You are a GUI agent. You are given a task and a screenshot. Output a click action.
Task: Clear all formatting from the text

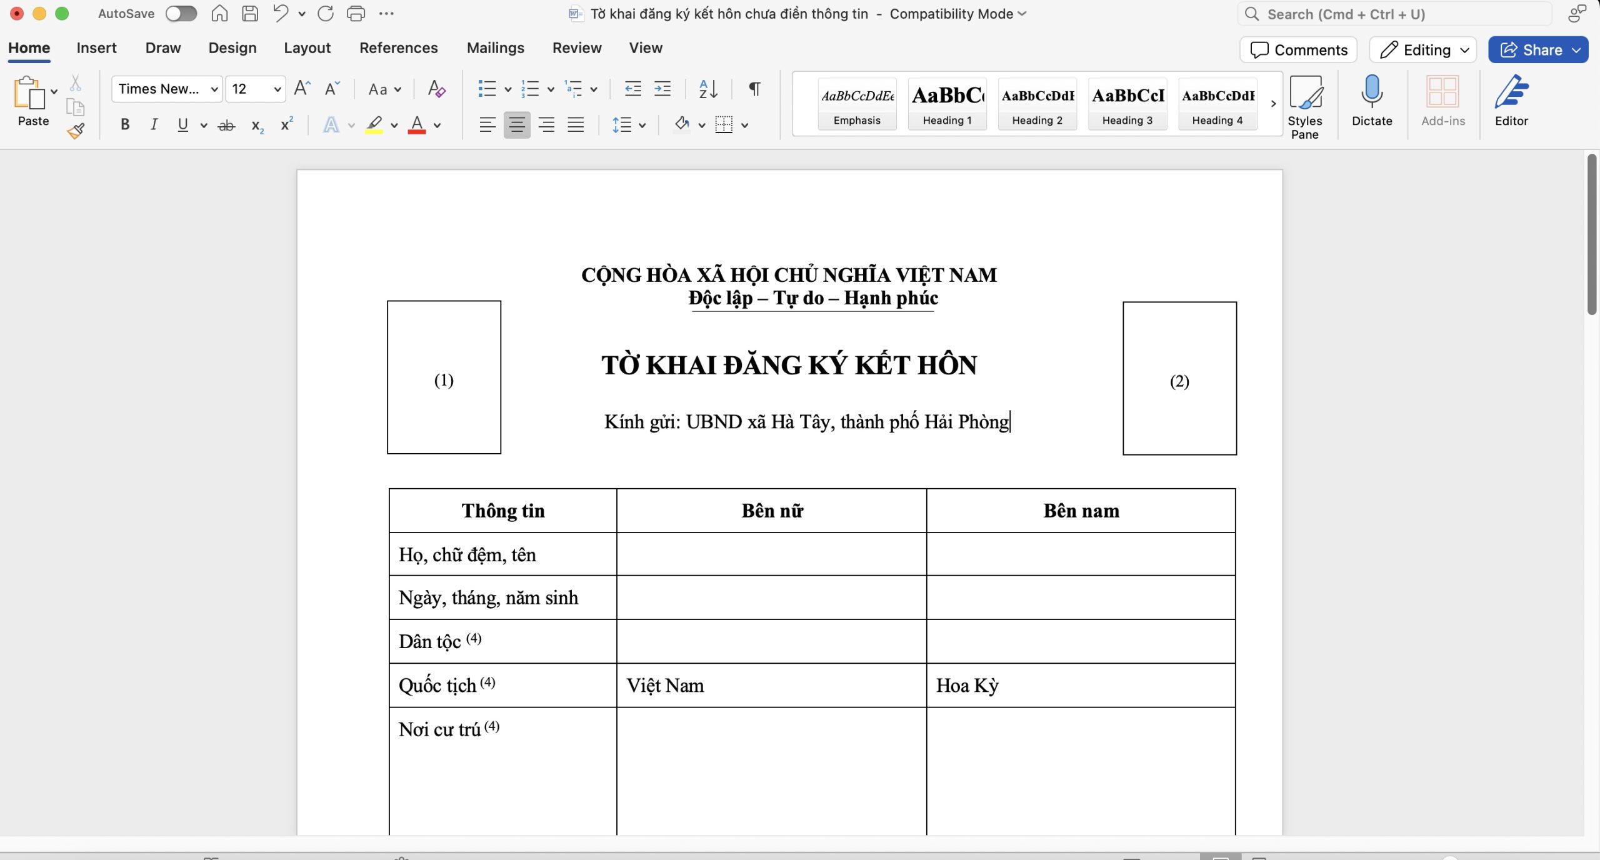[437, 89]
